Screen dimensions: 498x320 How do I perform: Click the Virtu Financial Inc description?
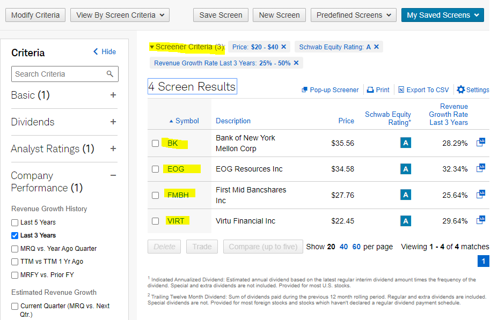pos(245,221)
